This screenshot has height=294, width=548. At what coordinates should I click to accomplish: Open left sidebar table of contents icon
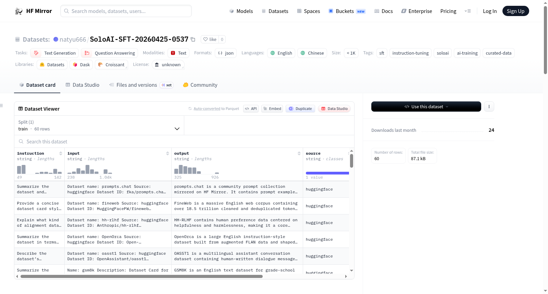click(x=2, y=106)
